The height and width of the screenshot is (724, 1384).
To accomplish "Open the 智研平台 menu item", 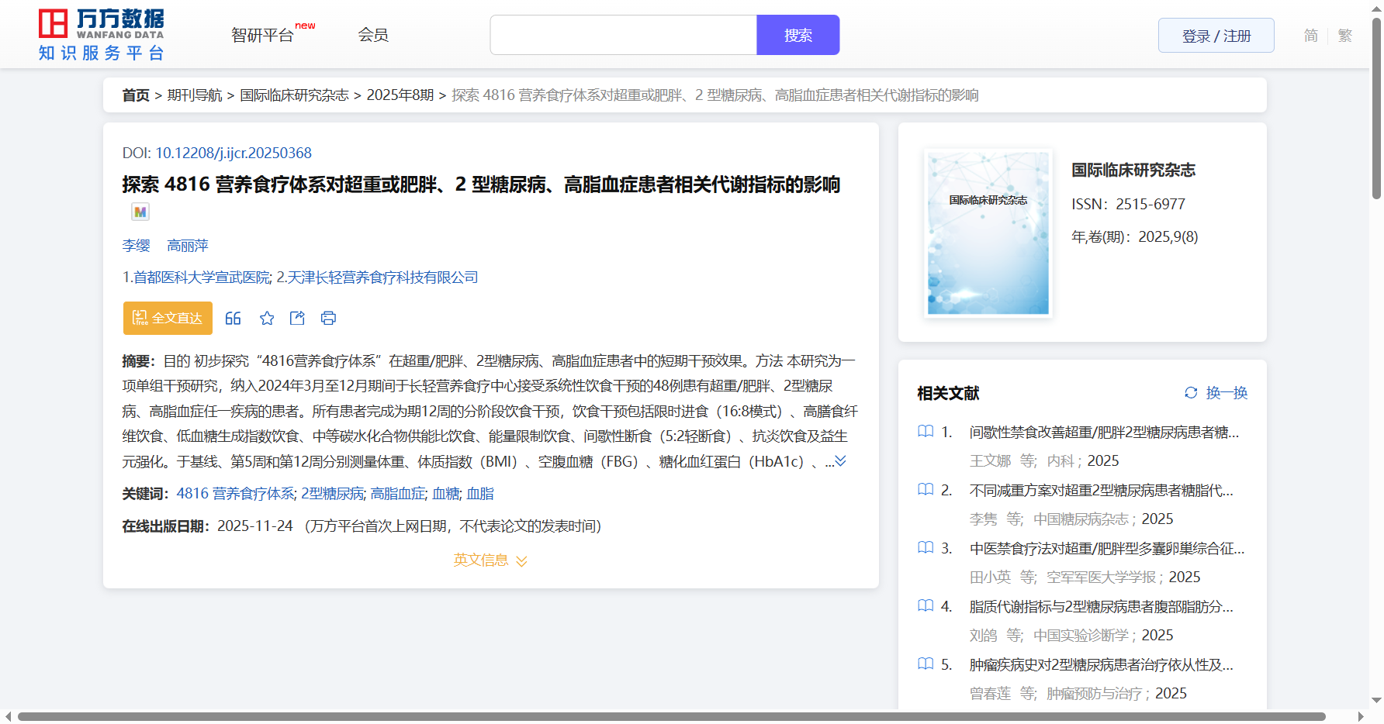I will point(263,36).
